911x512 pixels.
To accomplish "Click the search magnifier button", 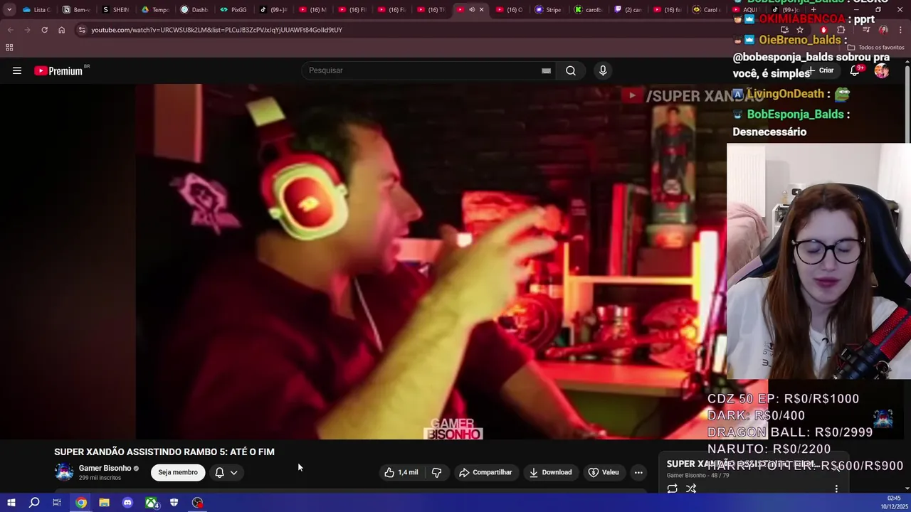I will point(571,70).
